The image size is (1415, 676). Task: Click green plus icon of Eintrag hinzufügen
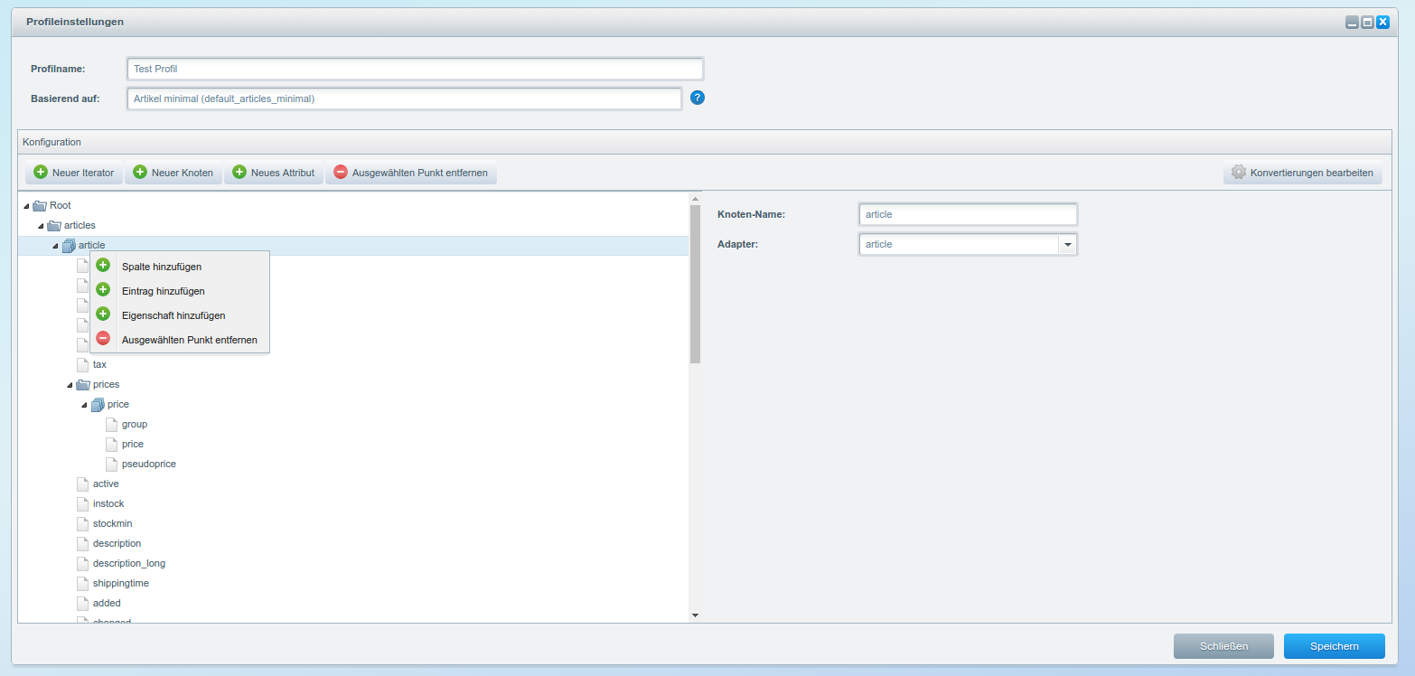(x=103, y=289)
